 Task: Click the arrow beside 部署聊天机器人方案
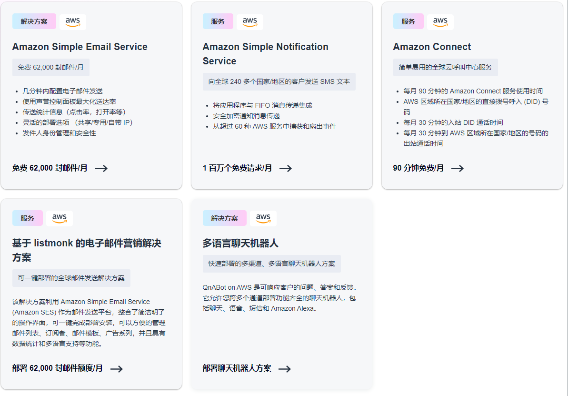coord(285,369)
